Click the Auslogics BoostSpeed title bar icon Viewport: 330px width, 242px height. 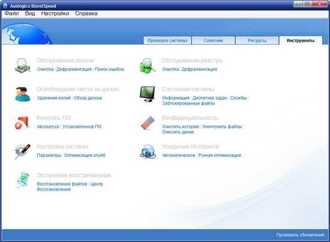click(x=5, y=5)
